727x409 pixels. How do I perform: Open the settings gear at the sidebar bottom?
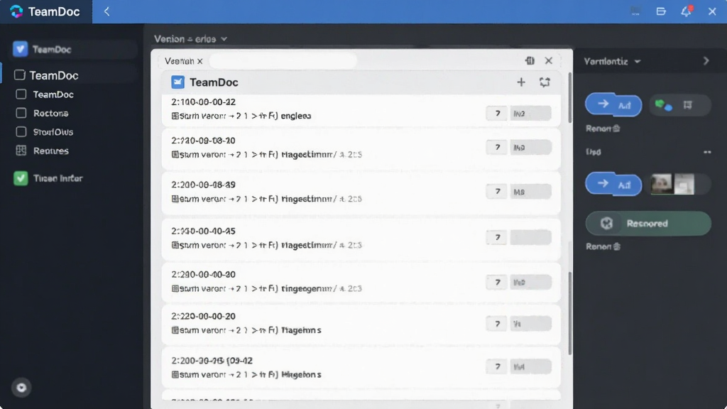(x=21, y=388)
